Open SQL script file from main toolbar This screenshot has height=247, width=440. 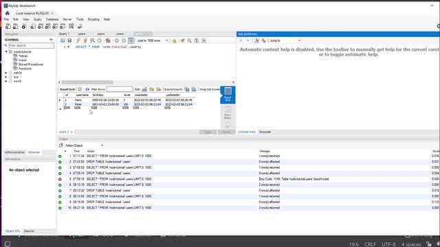(16, 26)
